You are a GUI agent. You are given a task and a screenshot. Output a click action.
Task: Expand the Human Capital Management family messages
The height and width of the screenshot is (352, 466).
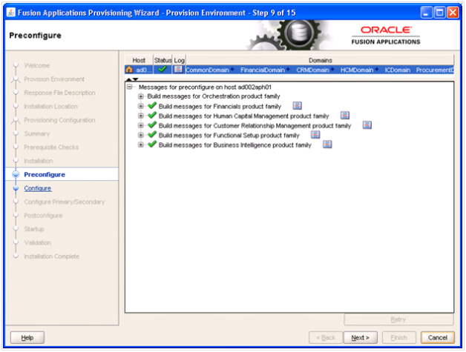point(141,116)
